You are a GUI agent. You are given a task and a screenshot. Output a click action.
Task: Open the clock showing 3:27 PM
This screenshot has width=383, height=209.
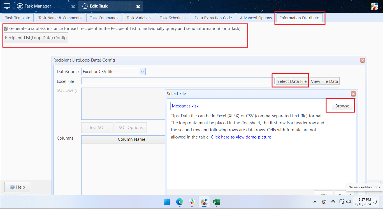[363, 202]
